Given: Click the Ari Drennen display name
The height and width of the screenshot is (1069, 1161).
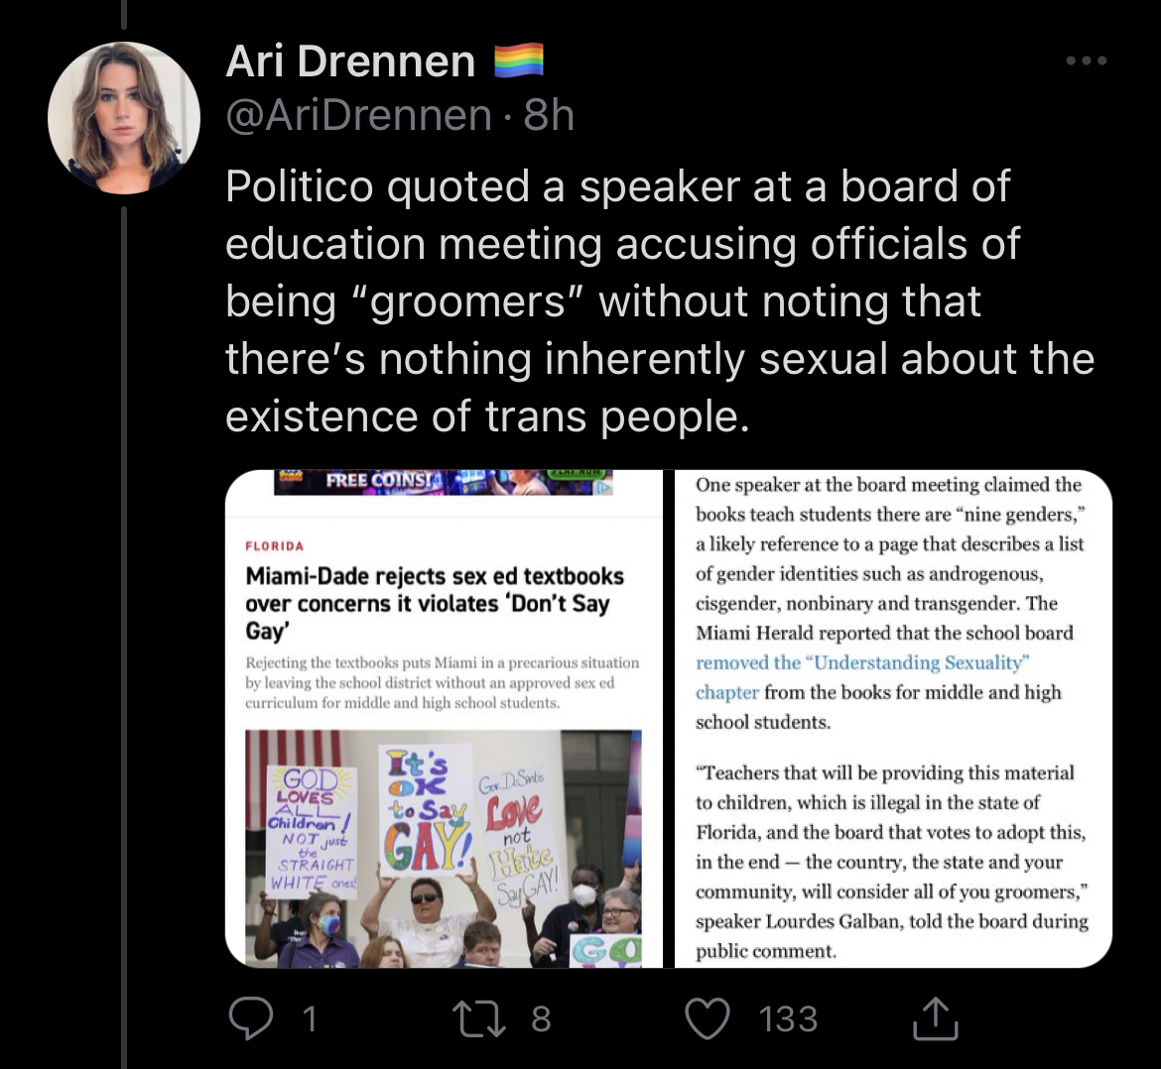Looking at the screenshot, I should click(350, 60).
